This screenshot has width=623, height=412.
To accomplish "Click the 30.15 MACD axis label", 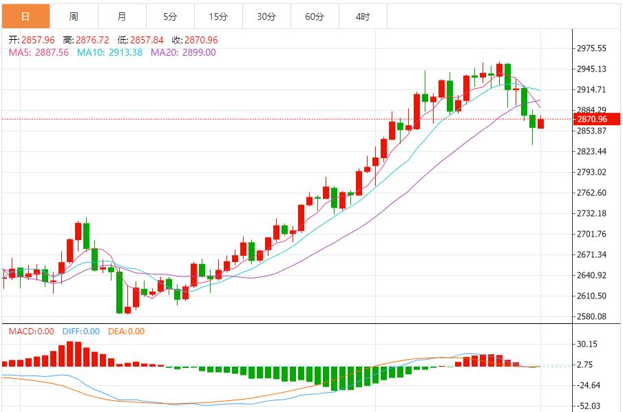I will coord(587,344).
